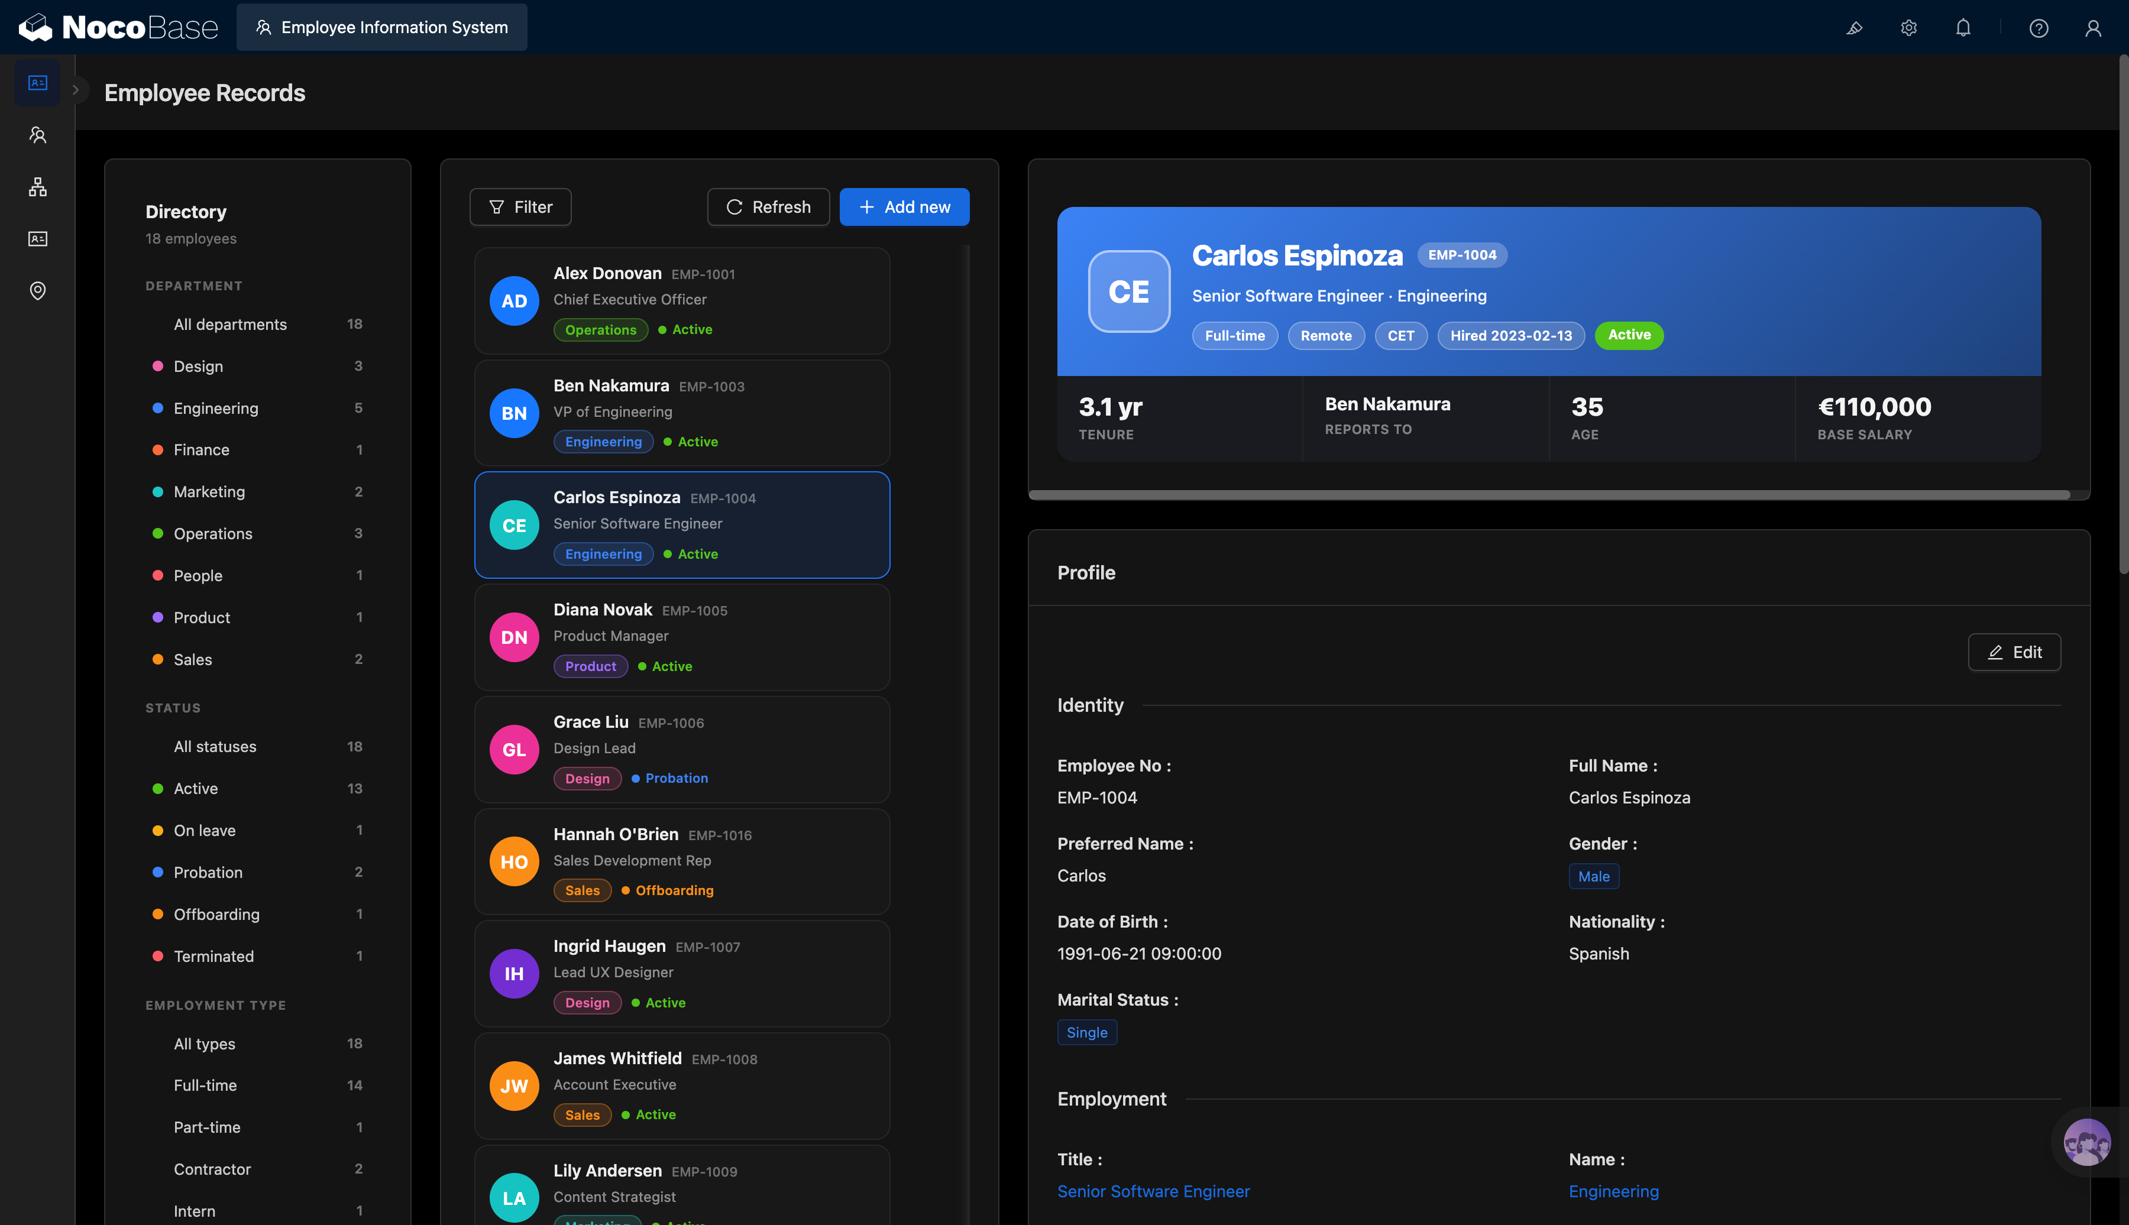
Task: Open the people sidebar icon
Action: tap(38, 135)
